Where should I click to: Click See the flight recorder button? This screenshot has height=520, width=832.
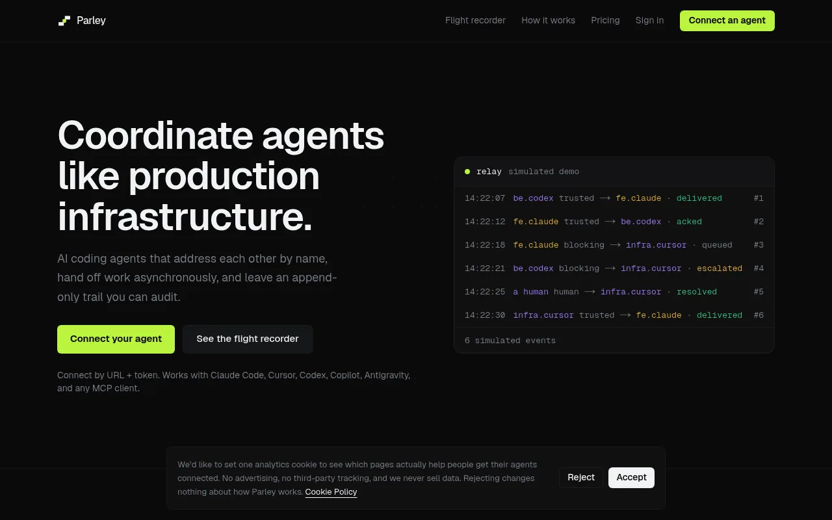tap(248, 339)
